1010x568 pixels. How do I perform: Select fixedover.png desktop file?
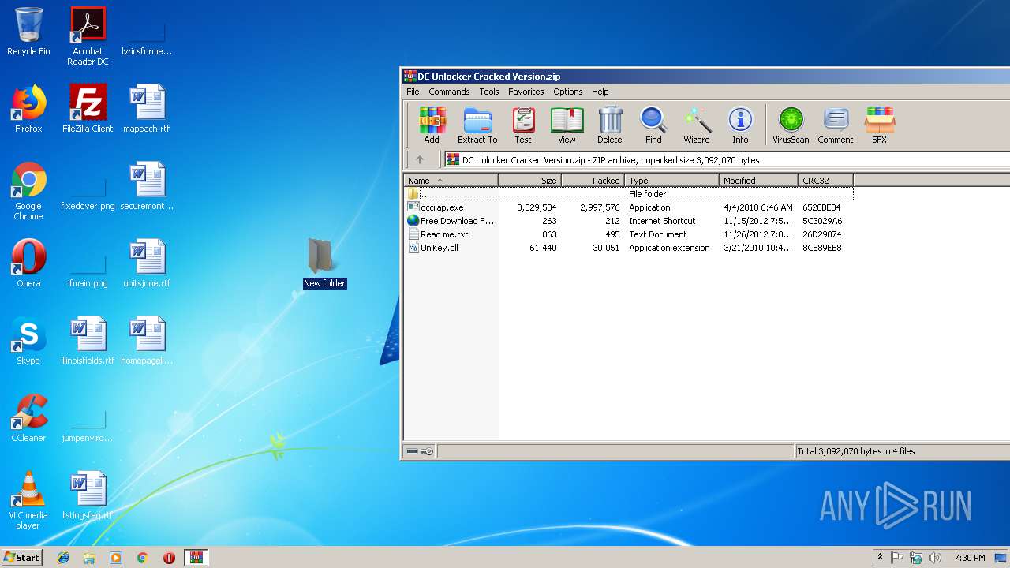[88, 191]
